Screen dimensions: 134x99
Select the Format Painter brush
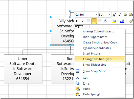tap(131, 21)
